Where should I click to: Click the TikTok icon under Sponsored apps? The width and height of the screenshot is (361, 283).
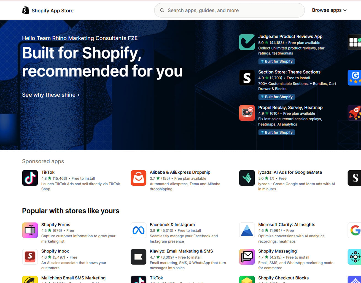(x=30, y=178)
